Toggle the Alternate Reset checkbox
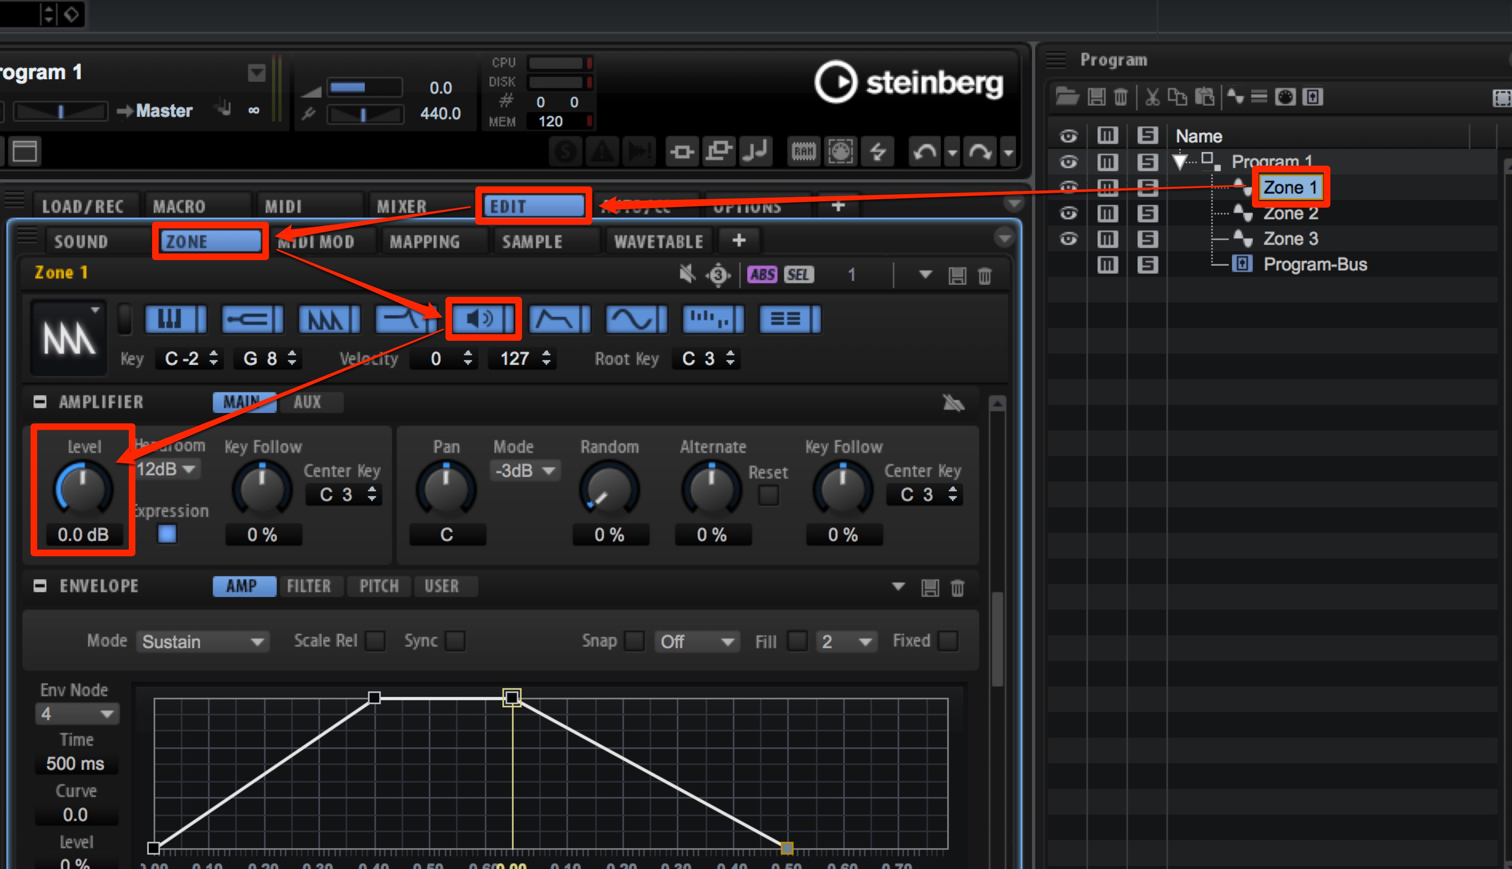 click(x=768, y=495)
